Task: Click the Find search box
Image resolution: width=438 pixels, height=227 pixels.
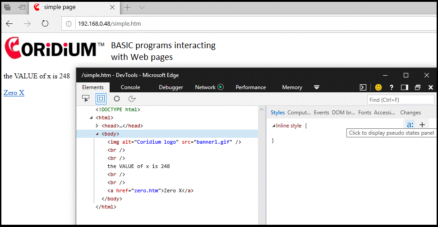Action: click(401, 100)
